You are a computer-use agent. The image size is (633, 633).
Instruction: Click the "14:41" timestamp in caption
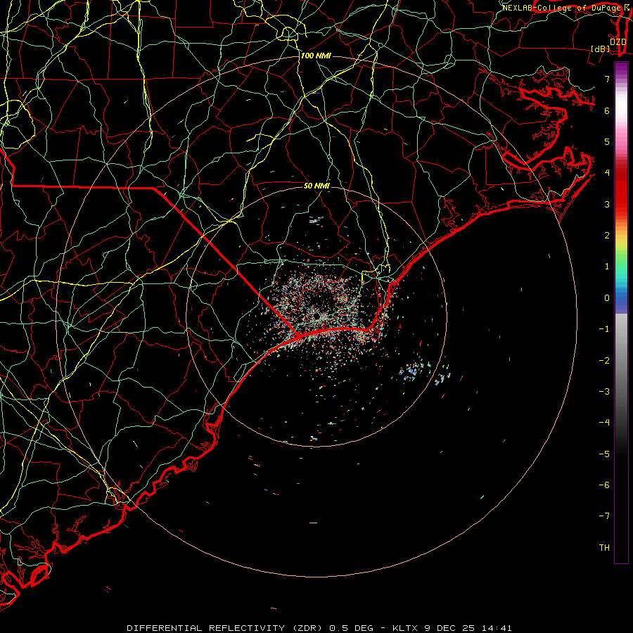[x=497, y=628]
